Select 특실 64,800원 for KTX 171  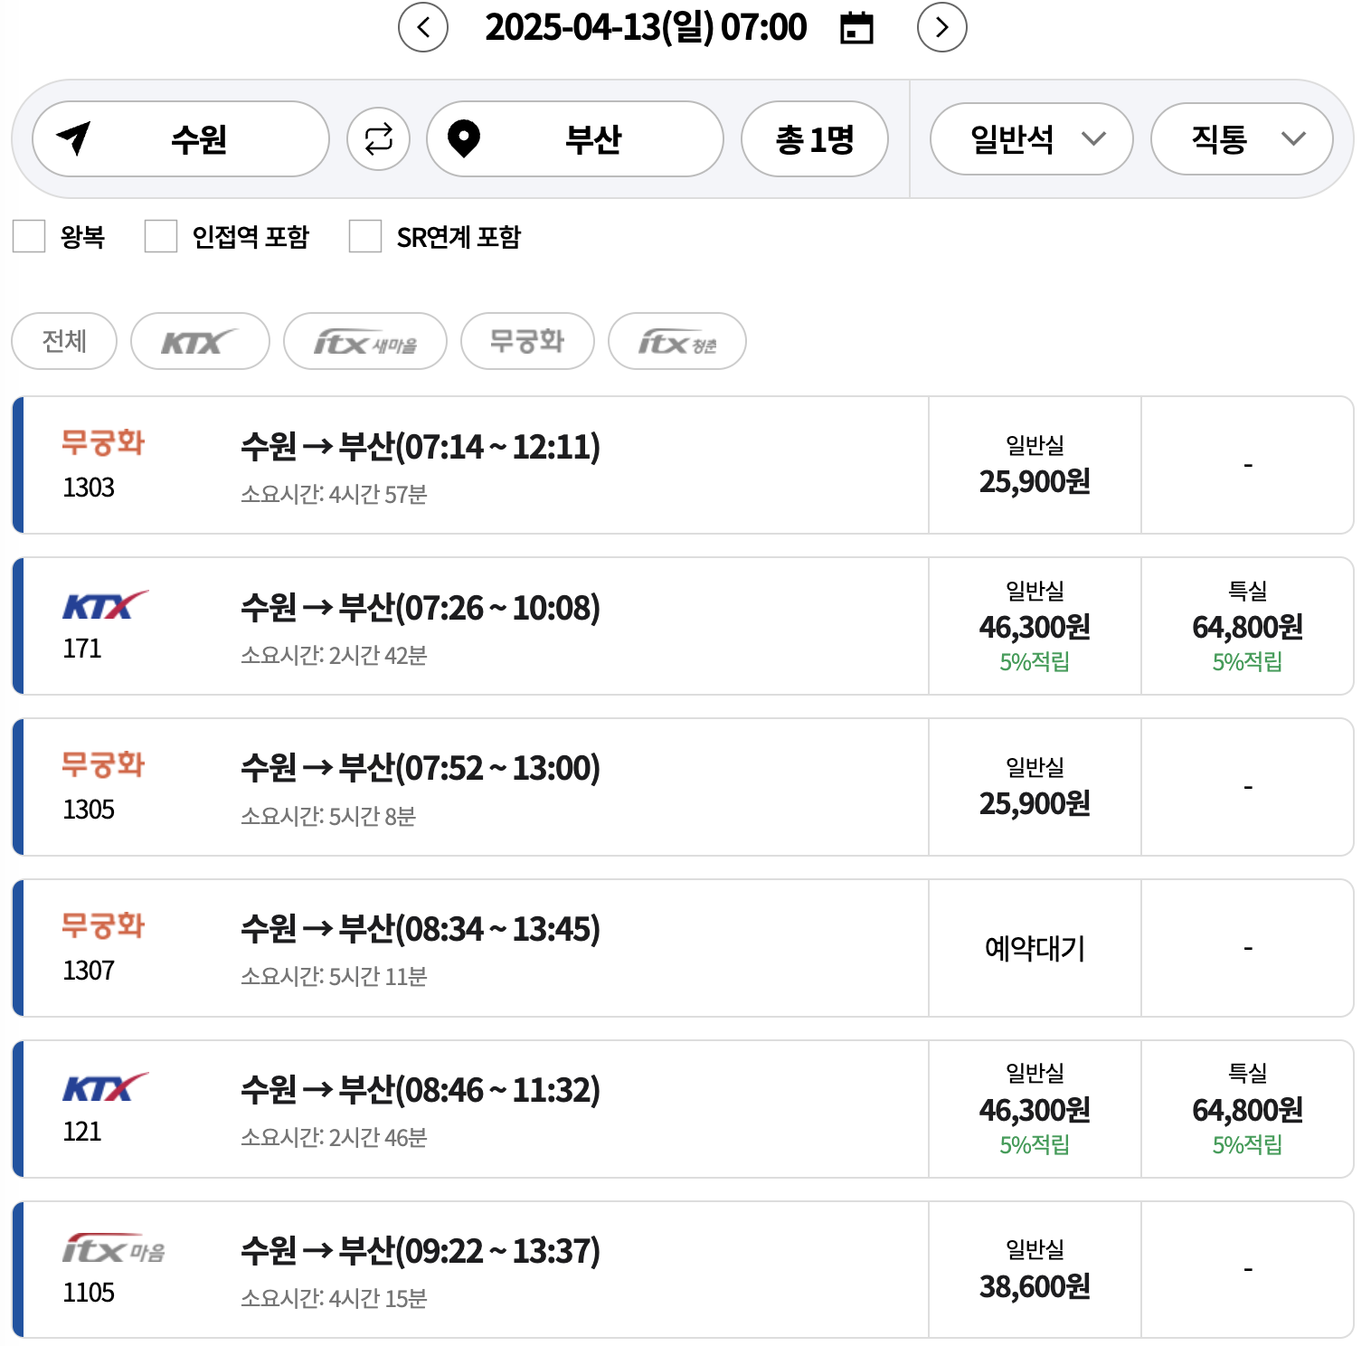pos(1247,626)
